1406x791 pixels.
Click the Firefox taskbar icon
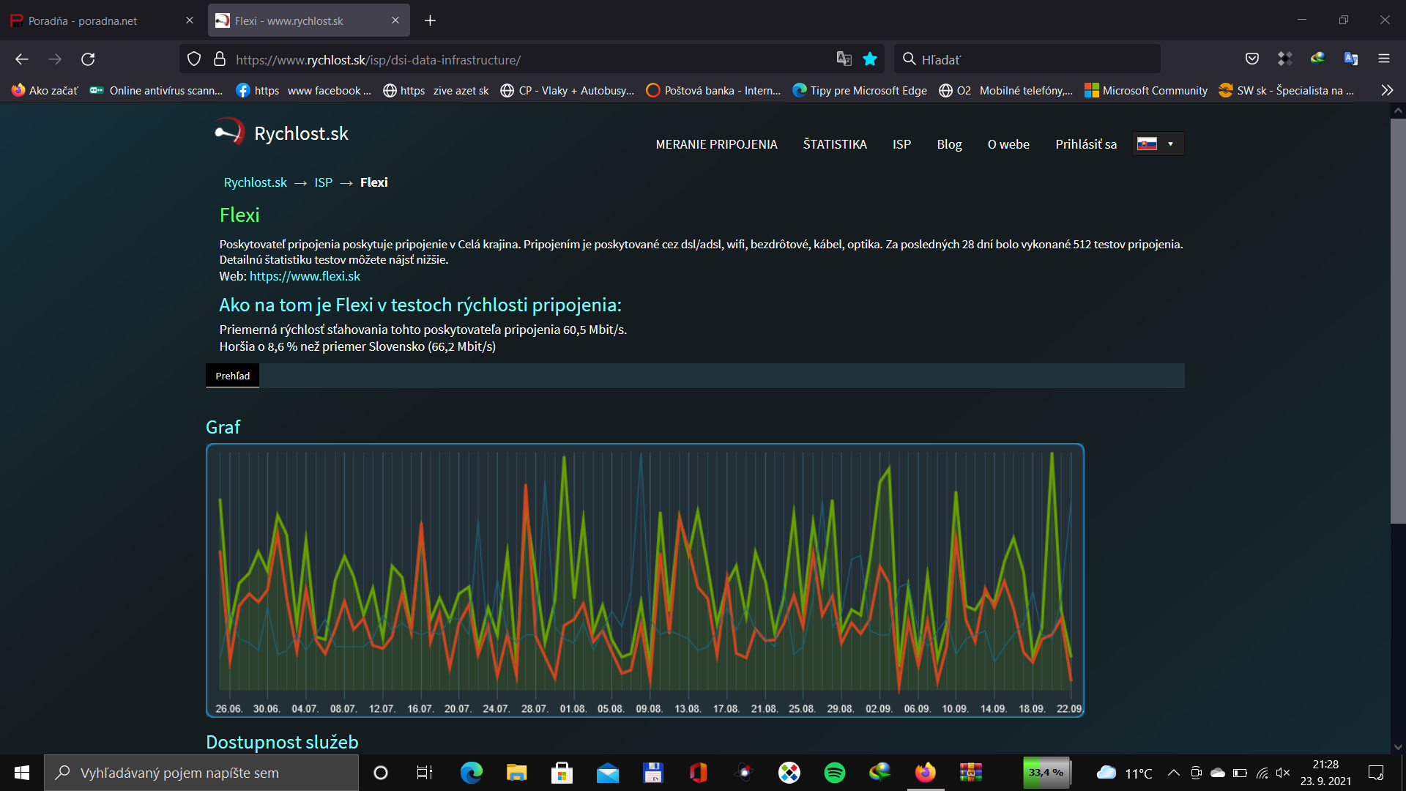926,773
